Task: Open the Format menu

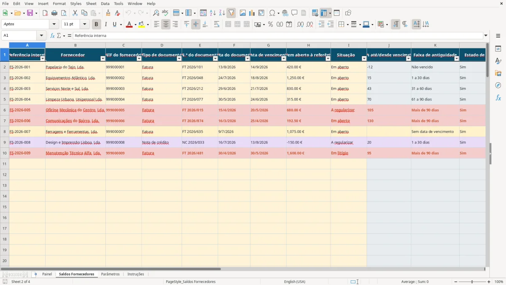Action: (59, 3)
